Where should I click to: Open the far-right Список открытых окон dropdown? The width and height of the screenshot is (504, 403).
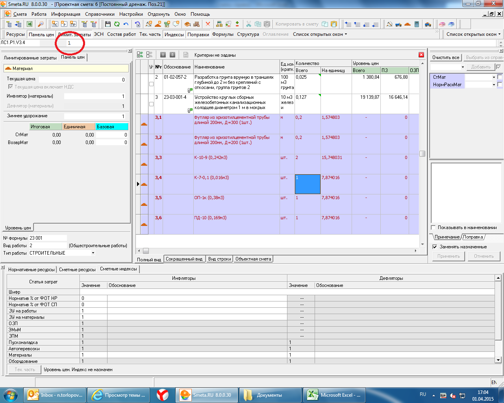click(x=474, y=34)
